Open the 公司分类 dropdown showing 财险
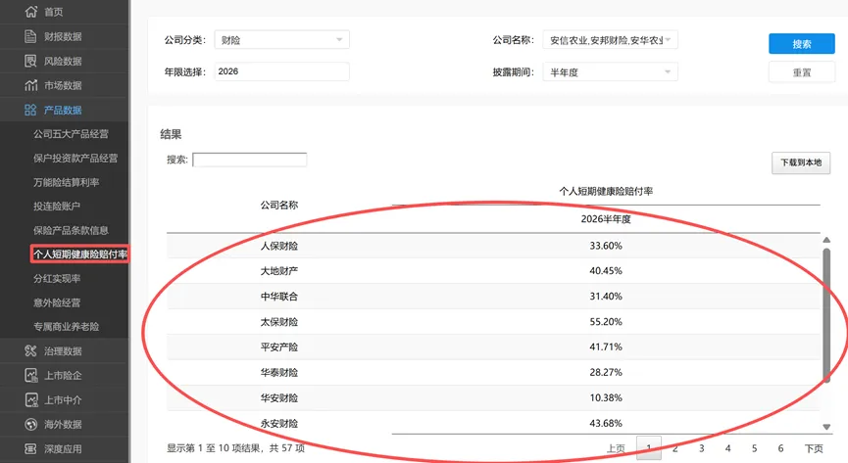 coord(281,40)
